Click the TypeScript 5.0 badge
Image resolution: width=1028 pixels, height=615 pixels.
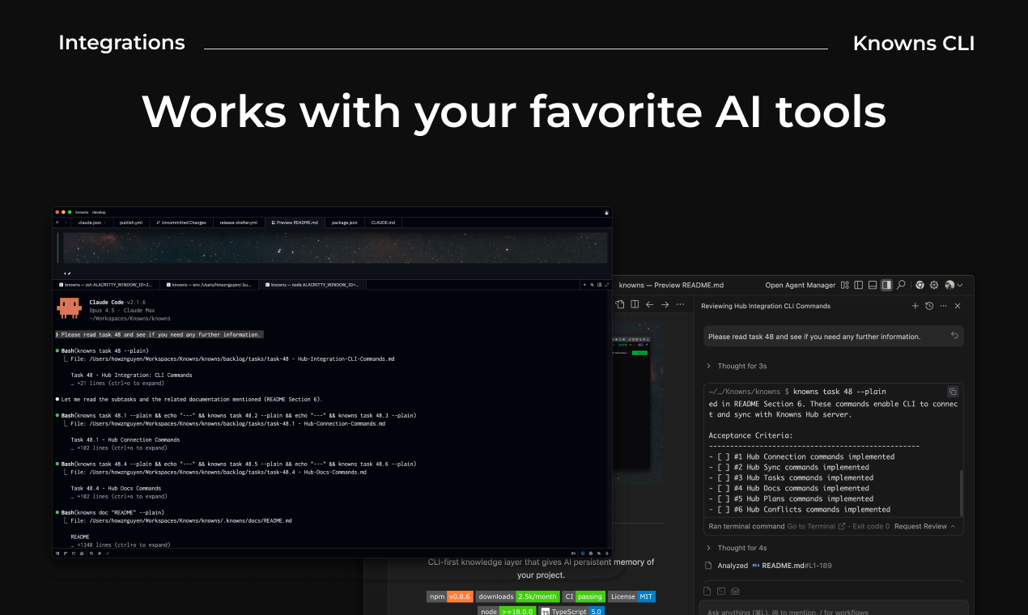point(572,612)
